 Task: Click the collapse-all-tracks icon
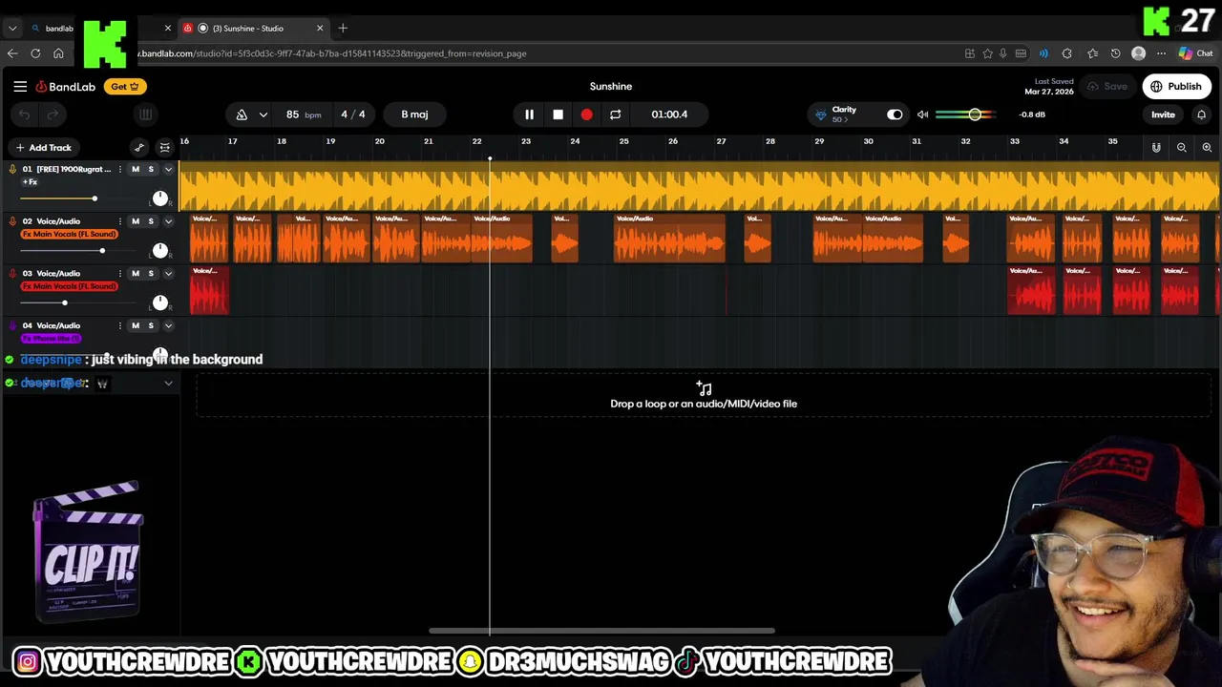(x=165, y=148)
